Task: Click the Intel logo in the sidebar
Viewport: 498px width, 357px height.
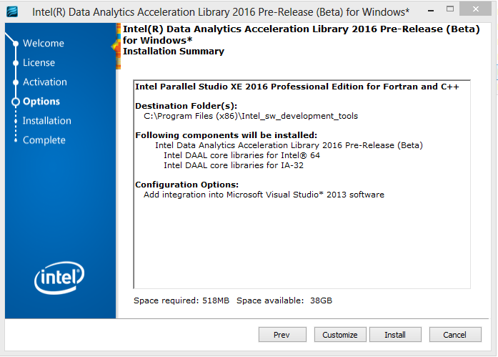Action: click(59, 276)
